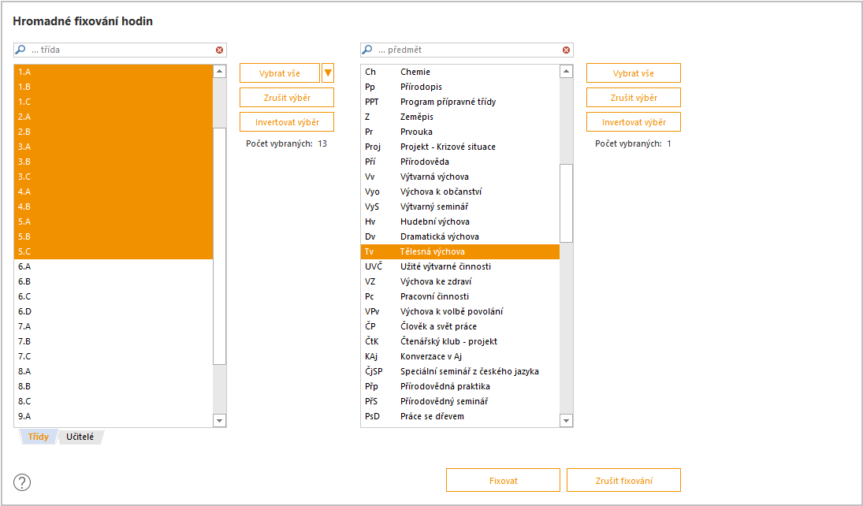Image resolution: width=863 pixels, height=506 pixels.
Task: Select the Přírodověda subject row
Action: pos(461,162)
